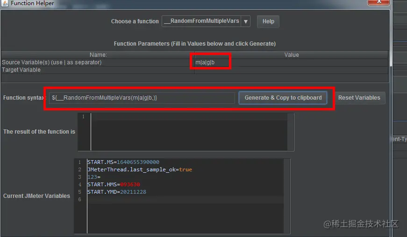The image size is (407, 237).
Task: Click the Name: column header
Action: (x=98, y=55)
